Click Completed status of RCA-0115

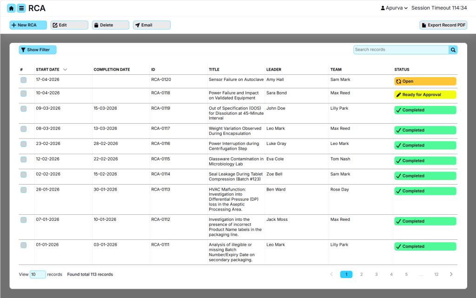coord(425,161)
